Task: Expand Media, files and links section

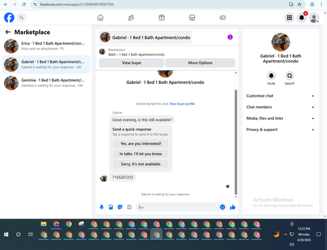Action: 281,118
